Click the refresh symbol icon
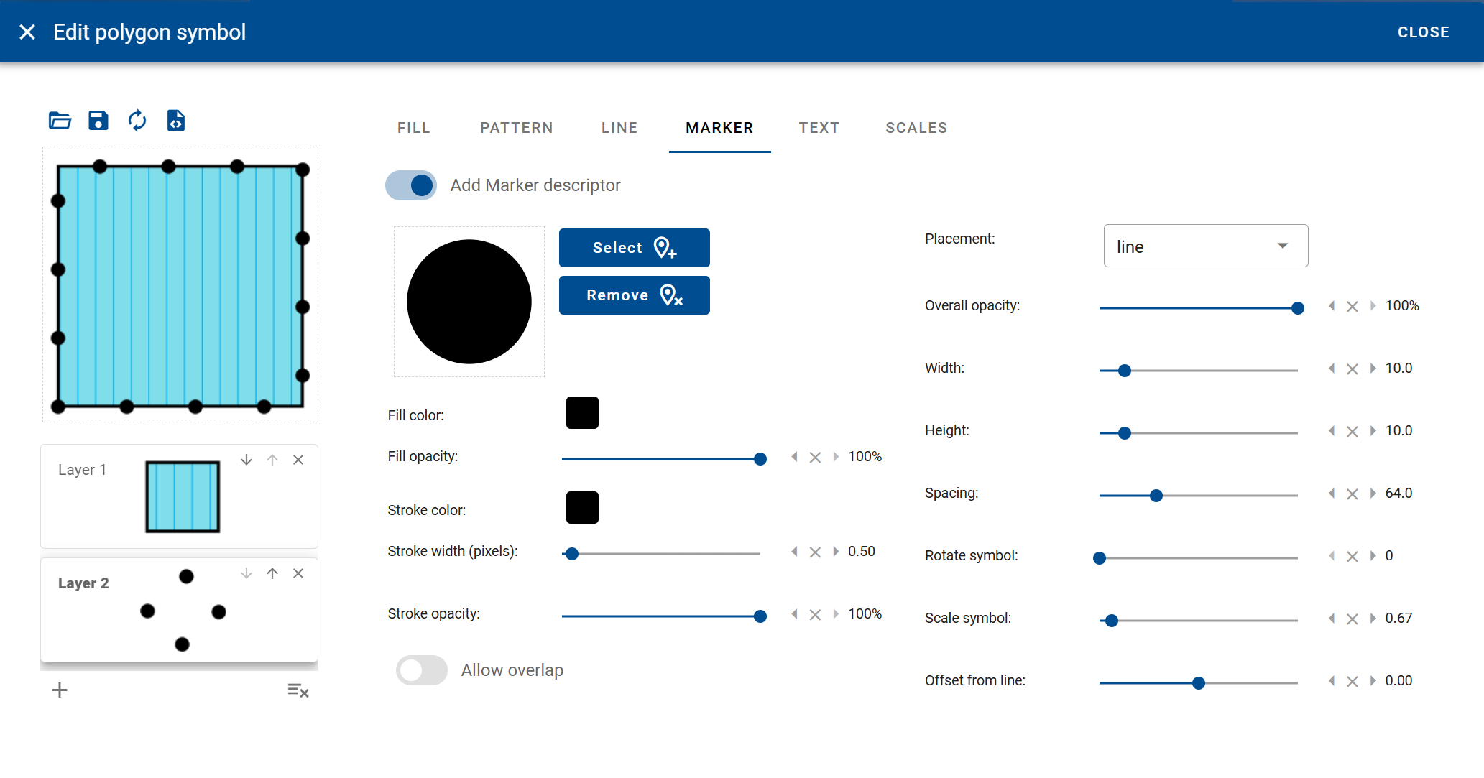Screen dimensions: 1484x778 point(137,121)
